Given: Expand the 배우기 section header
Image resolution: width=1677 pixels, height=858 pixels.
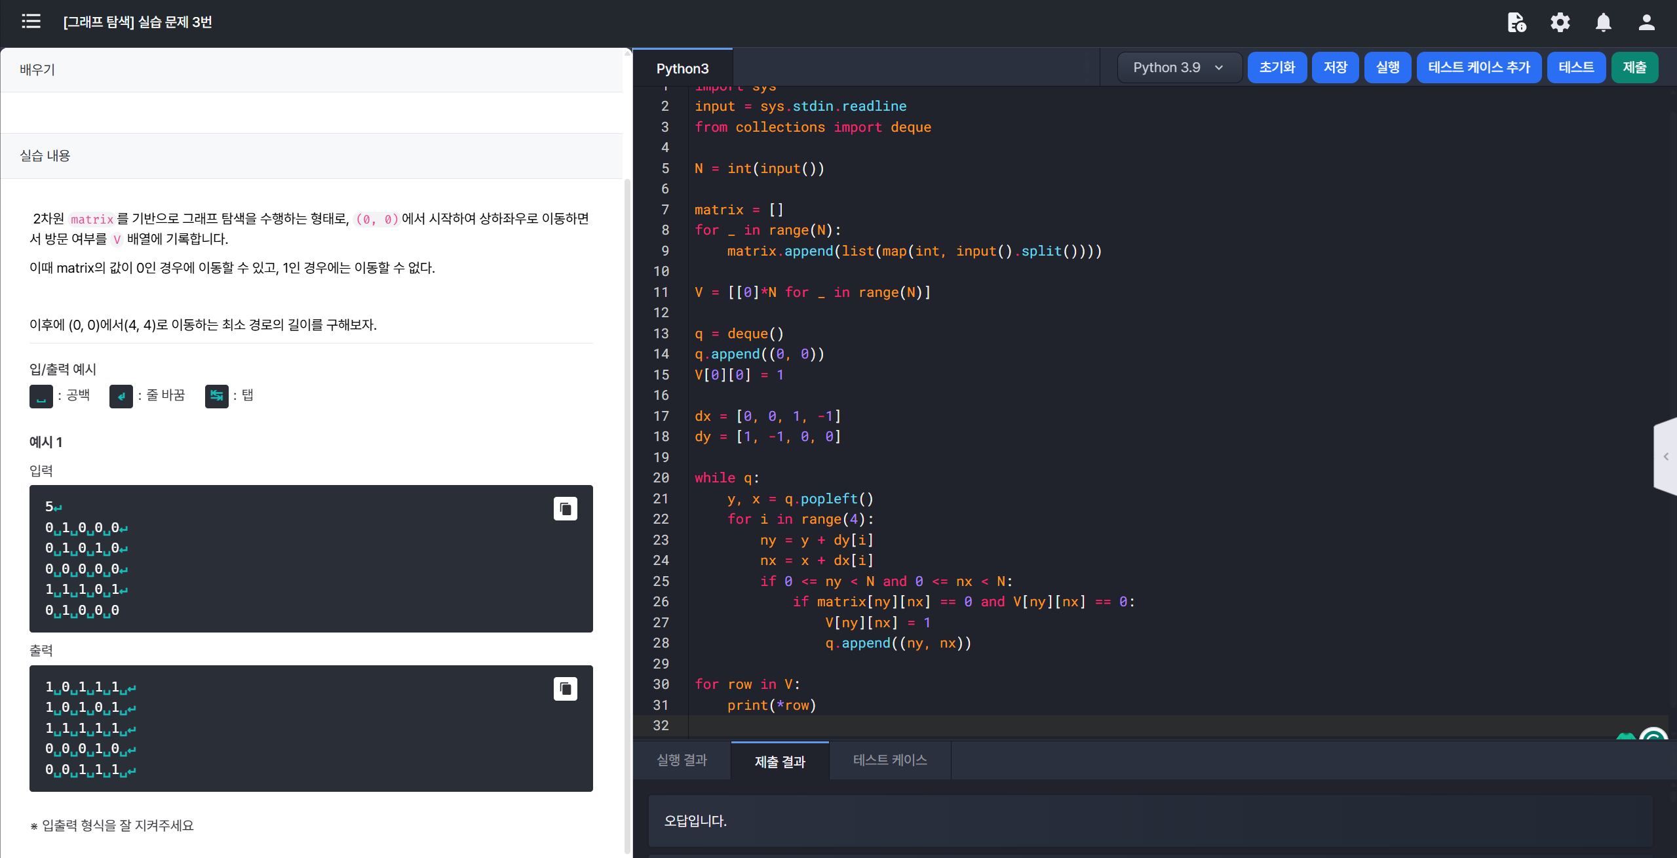Looking at the screenshot, I should (312, 69).
